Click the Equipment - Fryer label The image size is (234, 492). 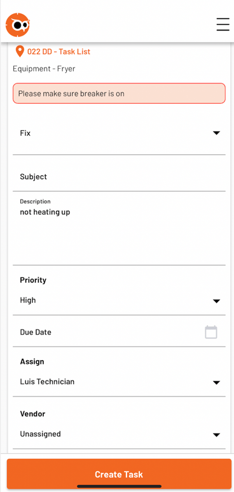(44, 69)
